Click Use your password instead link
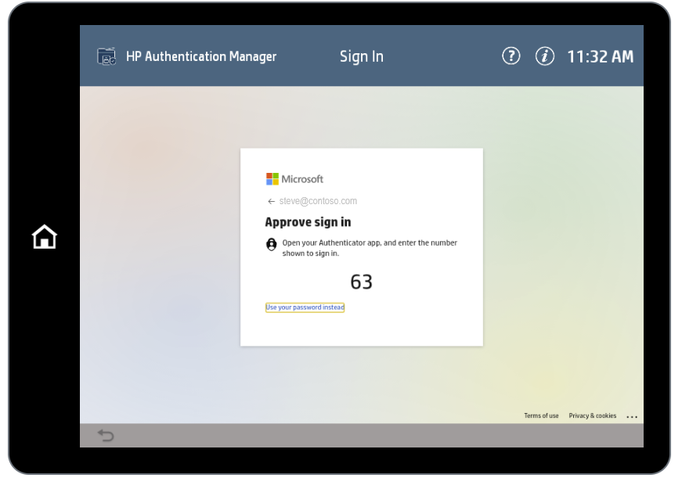Screen dimensions: 682x478 point(305,307)
